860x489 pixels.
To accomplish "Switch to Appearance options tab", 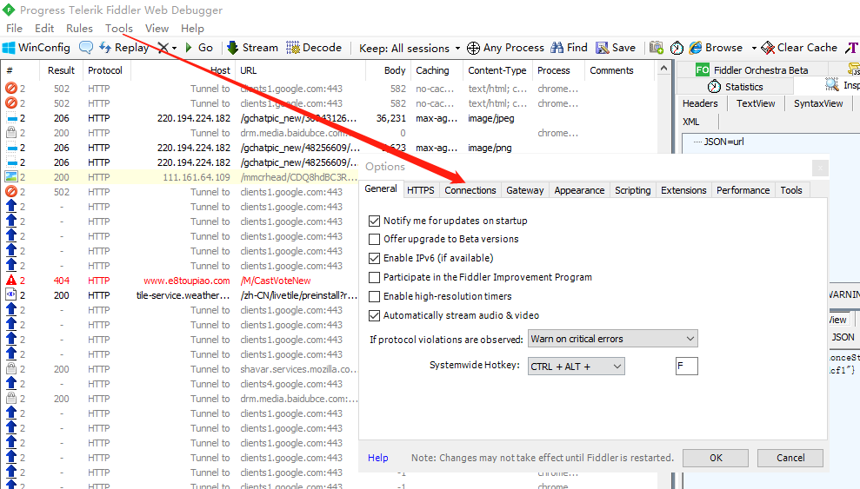I will point(579,190).
